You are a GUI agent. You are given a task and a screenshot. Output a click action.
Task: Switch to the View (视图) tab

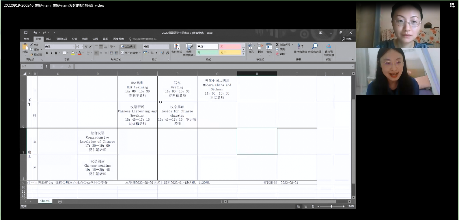(105, 39)
